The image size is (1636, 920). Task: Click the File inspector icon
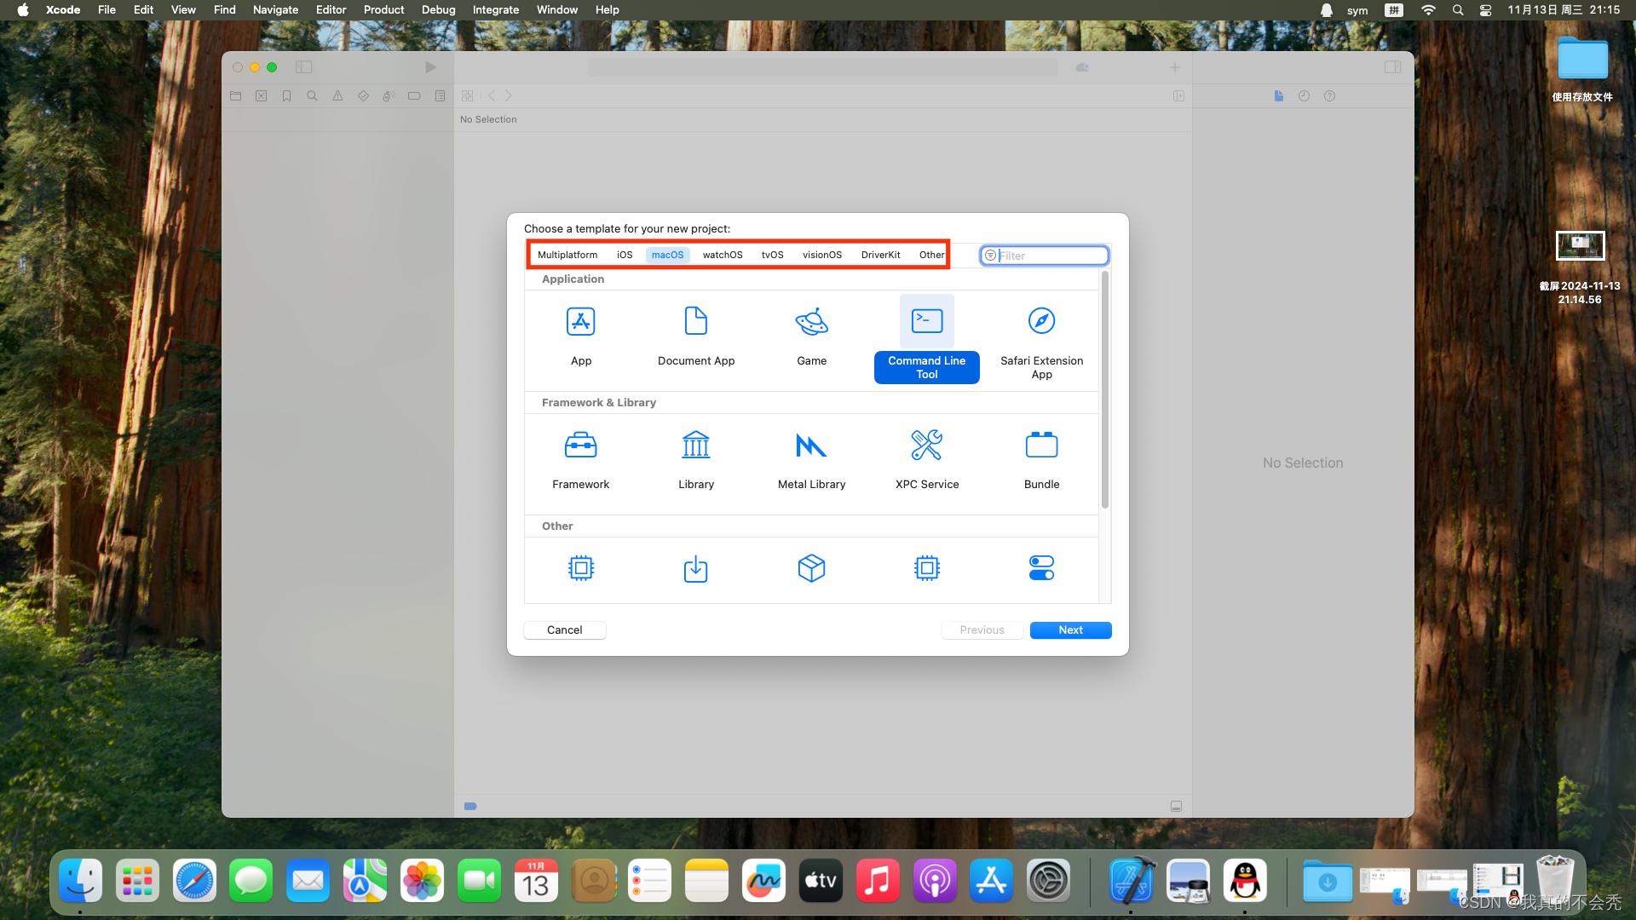pos(1279,96)
